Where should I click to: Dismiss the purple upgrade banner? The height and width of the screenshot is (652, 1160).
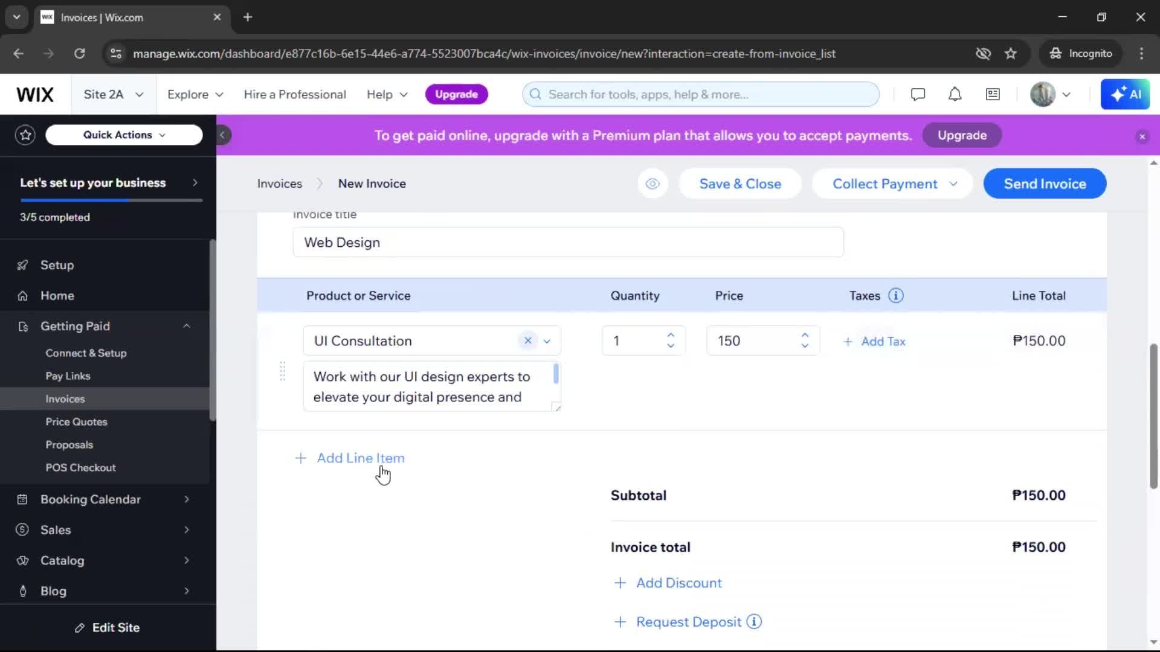(x=1142, y=136)
